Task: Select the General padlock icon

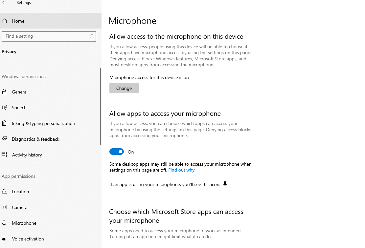Action: tap(5, 92)
